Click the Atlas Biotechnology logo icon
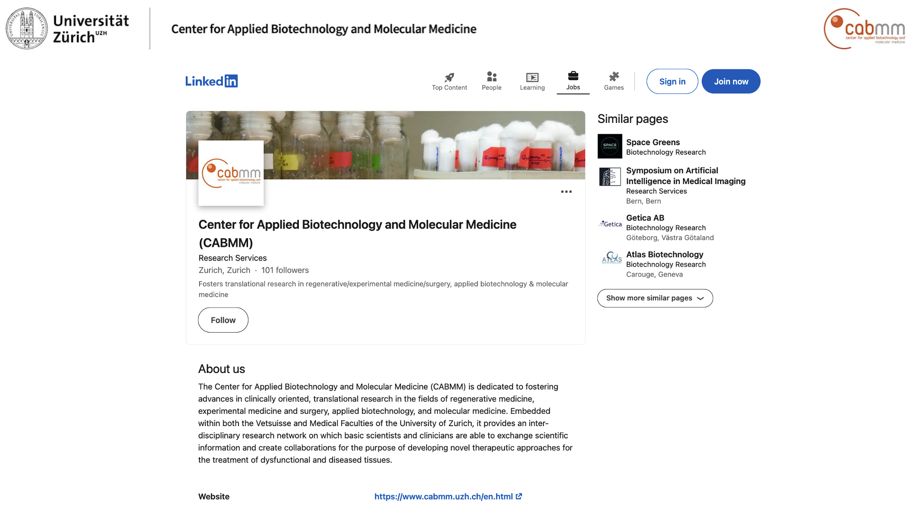 pos(611,258)
